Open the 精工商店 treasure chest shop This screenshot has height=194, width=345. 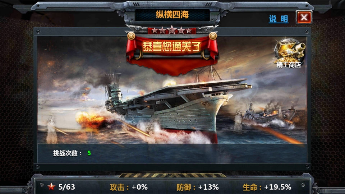[x=289, y=53]
